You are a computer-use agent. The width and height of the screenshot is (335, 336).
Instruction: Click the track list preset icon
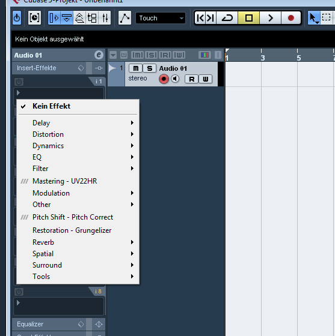pos(124,55)
